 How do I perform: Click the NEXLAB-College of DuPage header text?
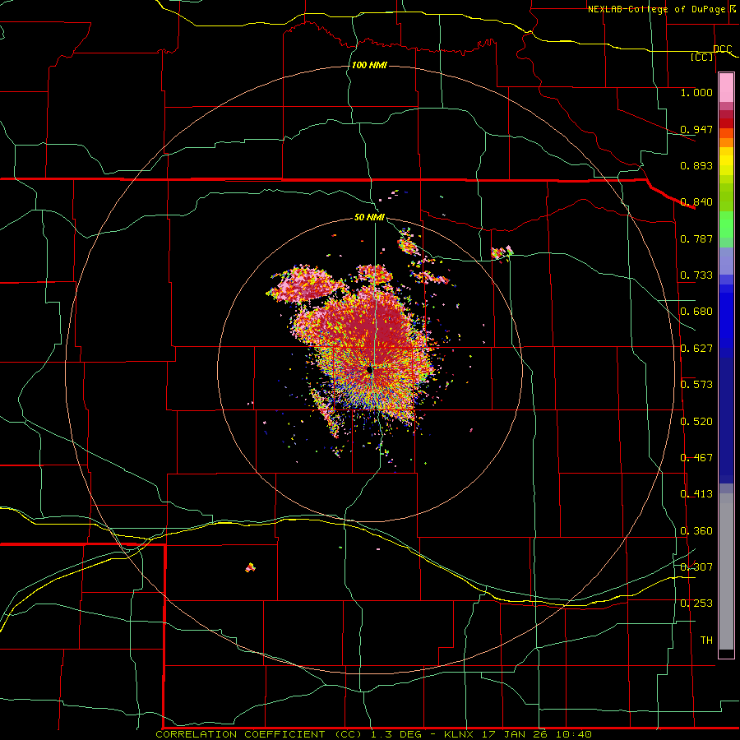[x=659, y=9]
